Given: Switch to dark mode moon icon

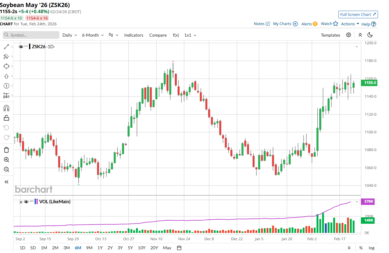Looking at the screenshot, I should (x=370, y=35).
